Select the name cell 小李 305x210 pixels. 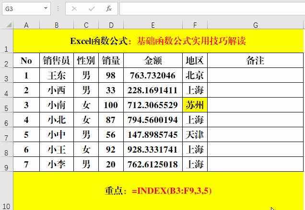click(57, 165)
